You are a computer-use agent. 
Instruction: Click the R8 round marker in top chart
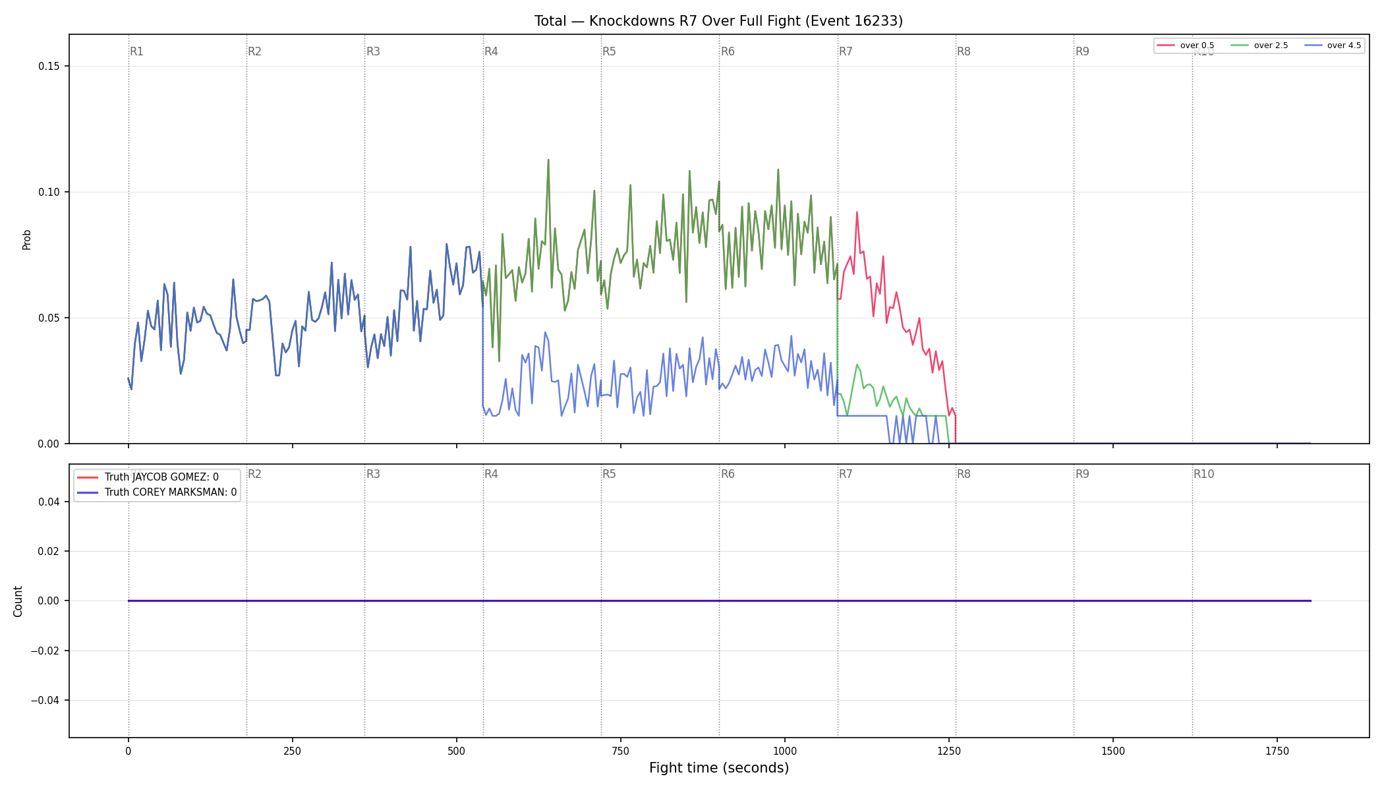(x=964, y=51)
